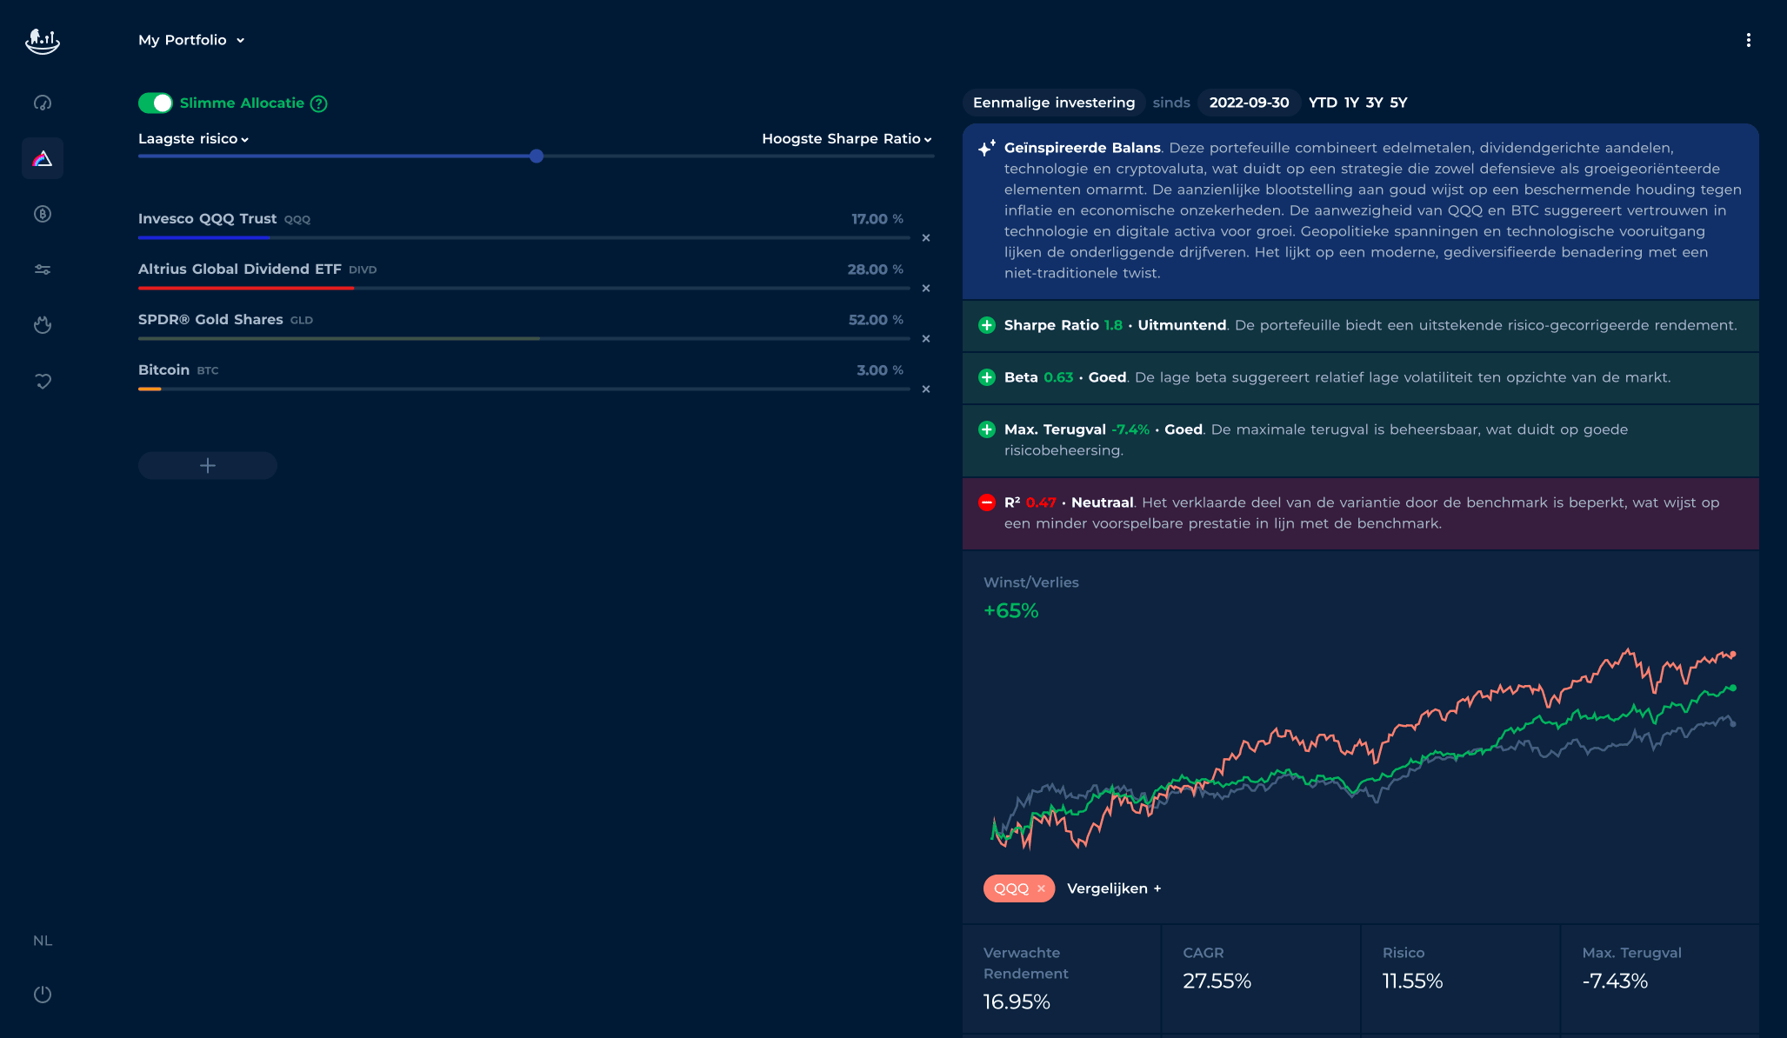Click the settings/filters icon in sidebar

42,269
